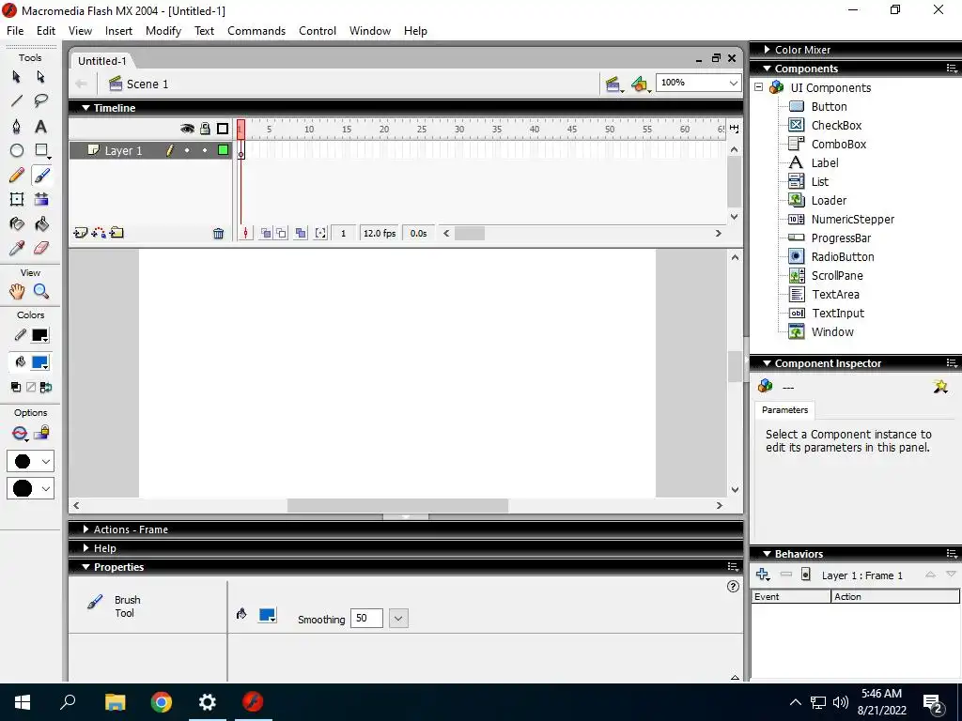
Task: Select the Paint Bucket tool
Action: pyautogui.click(x=41, y=223)
